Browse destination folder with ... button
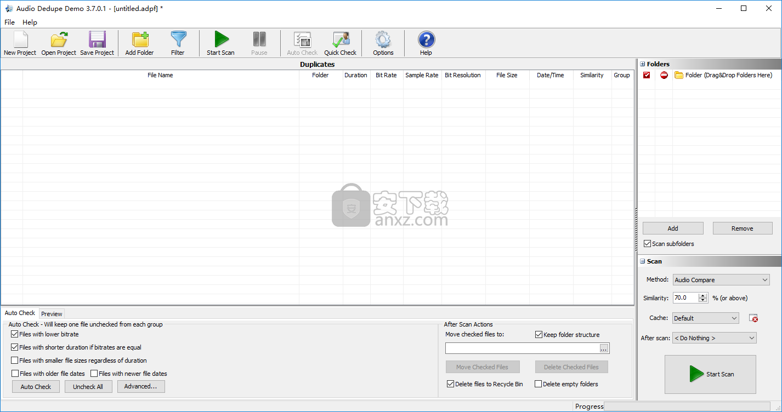Viewport: 782px width, 412px height. point(604,348)
